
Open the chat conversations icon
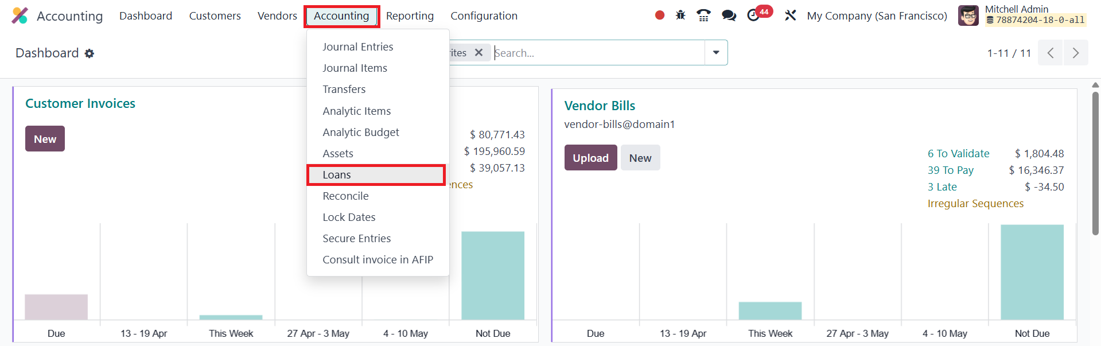pyautogui.click(x=729, y=15)
